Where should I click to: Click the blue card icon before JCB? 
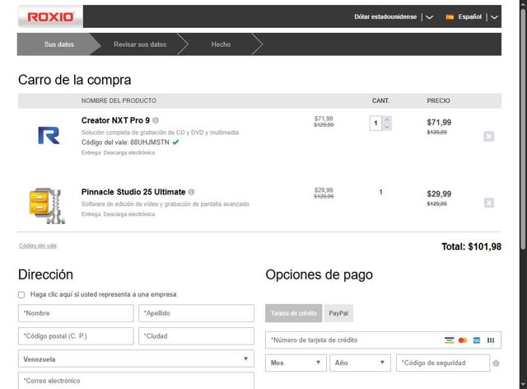tap(477, 340)
